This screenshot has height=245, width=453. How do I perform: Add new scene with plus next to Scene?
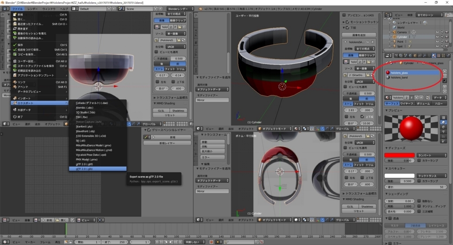click(155, 9)
